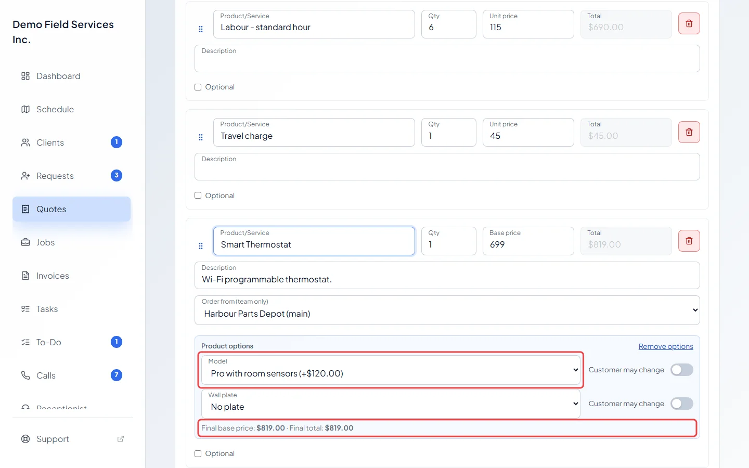Image resolution: width=749 pixels, height=468 pixels.
Task: Grab the drag handle for Smart Thermostat
Action: (201, 246)
